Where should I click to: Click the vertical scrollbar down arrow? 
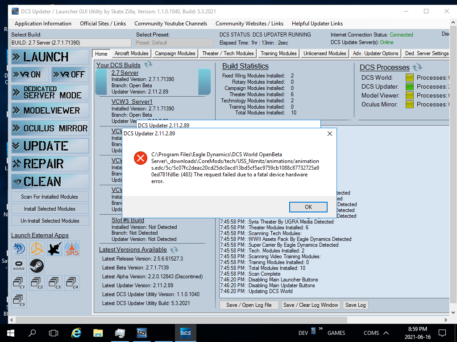coord(453,313)
